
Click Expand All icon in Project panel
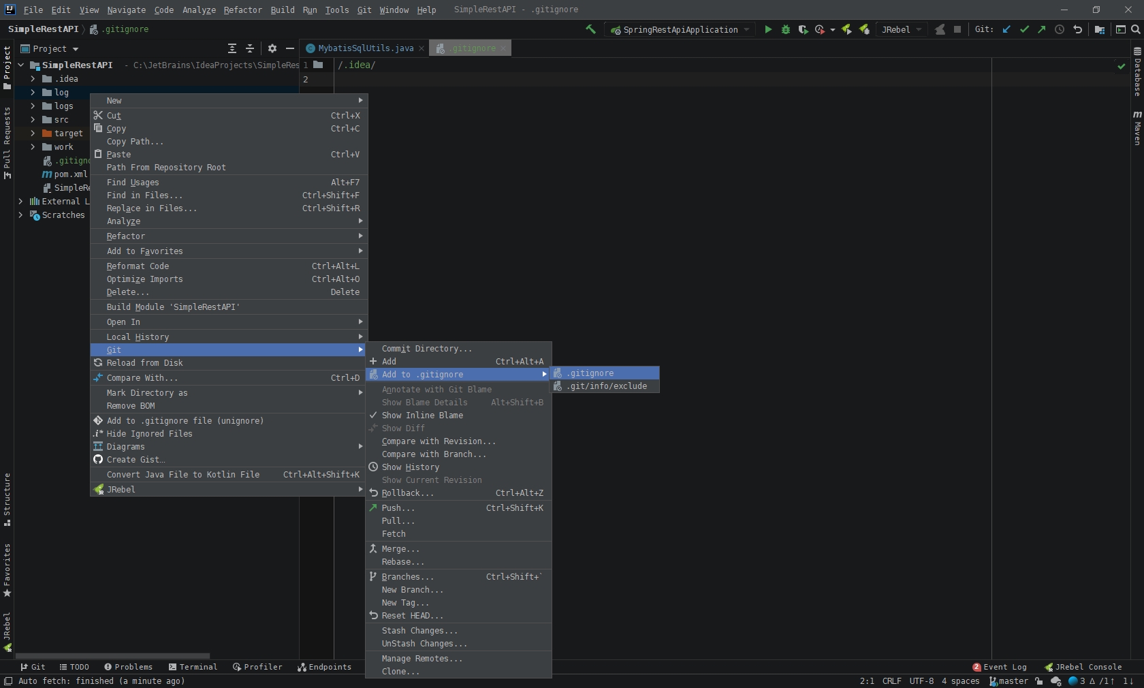pos(232,48)
